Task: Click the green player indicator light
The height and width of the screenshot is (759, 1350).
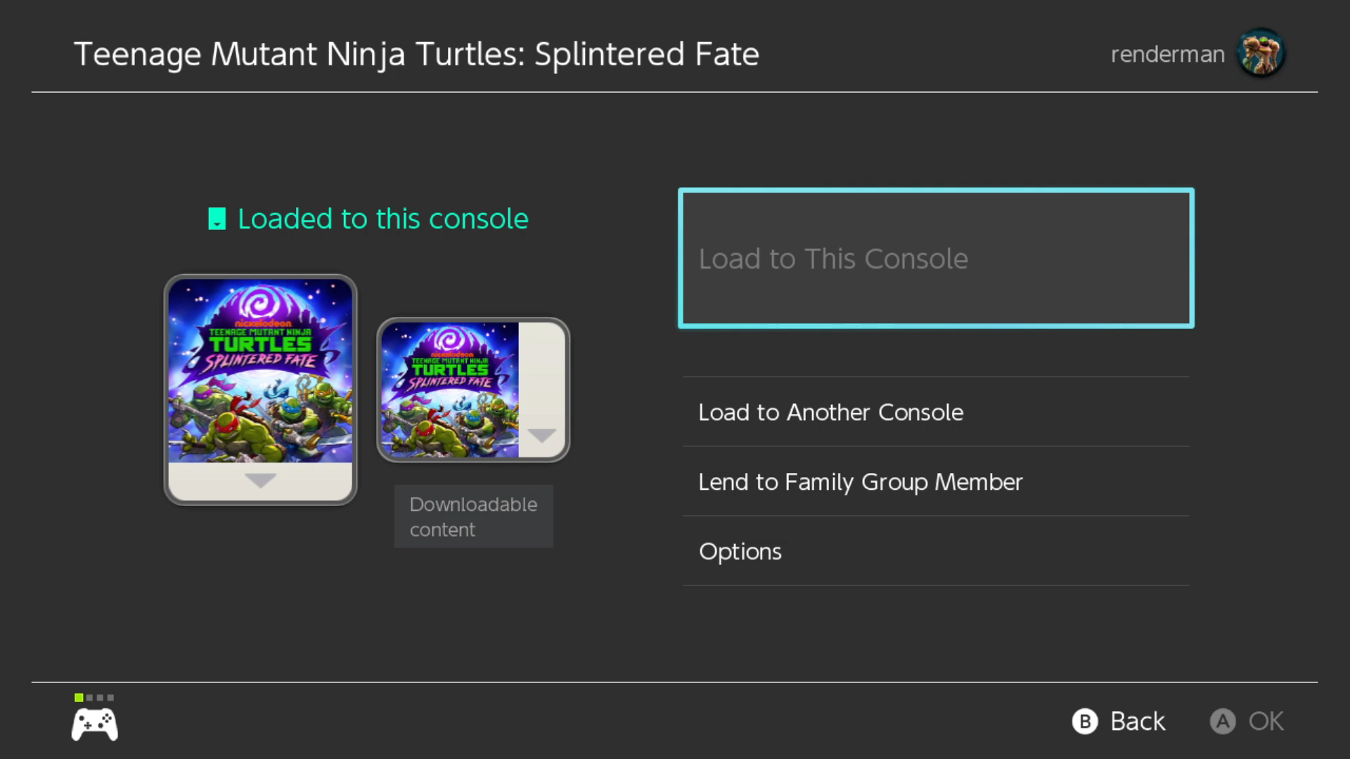Action: [79, 697]
